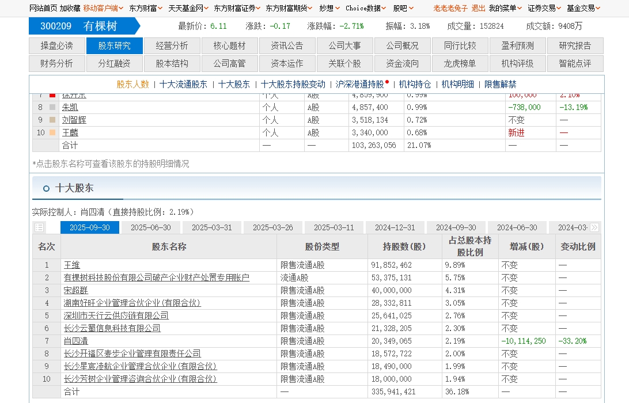Open shareholder 朱凯 details
The width and height of the screenshot is (629, 403).
(x=70, y=107)
